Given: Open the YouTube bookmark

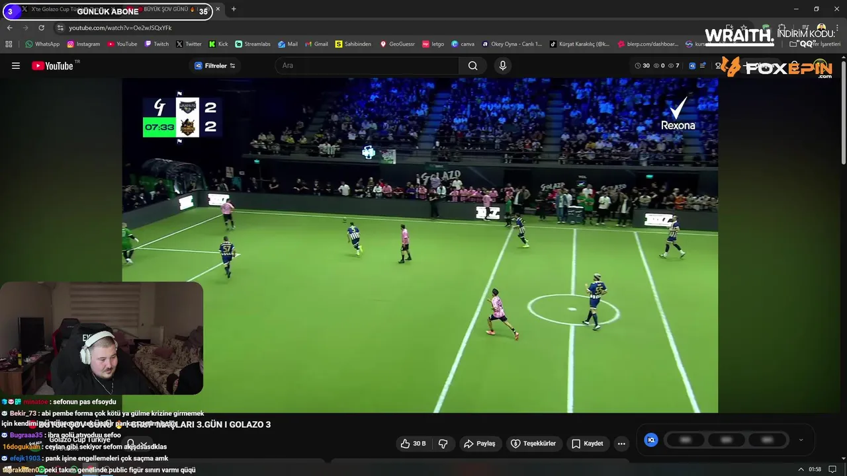Looking at the screenshot, I should click(x=122, y=44).
